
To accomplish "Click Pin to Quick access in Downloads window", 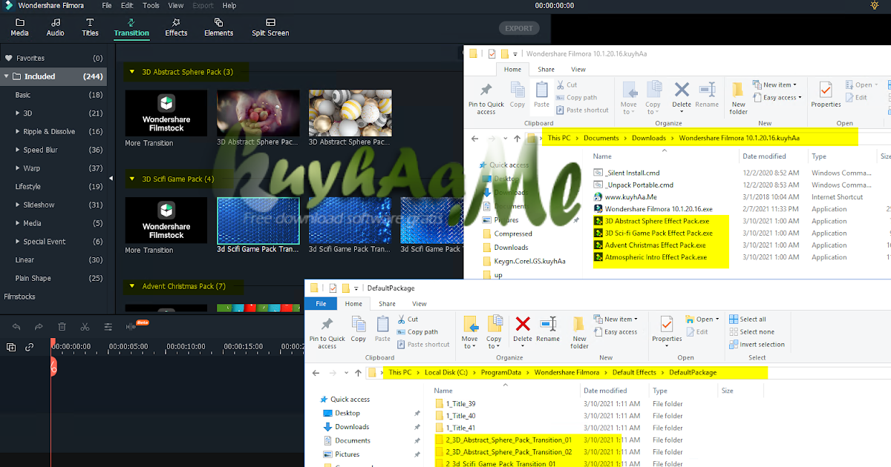I will (486, 98).
